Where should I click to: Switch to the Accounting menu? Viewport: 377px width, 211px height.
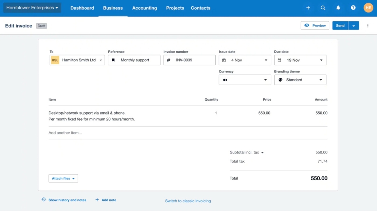(144, 8)
